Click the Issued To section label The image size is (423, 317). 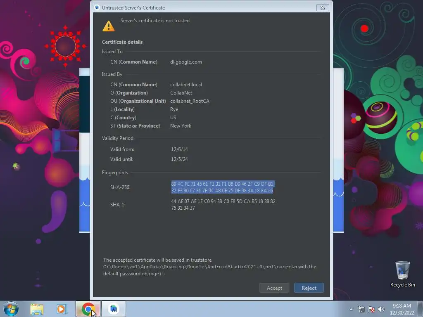tap(112, 52)
